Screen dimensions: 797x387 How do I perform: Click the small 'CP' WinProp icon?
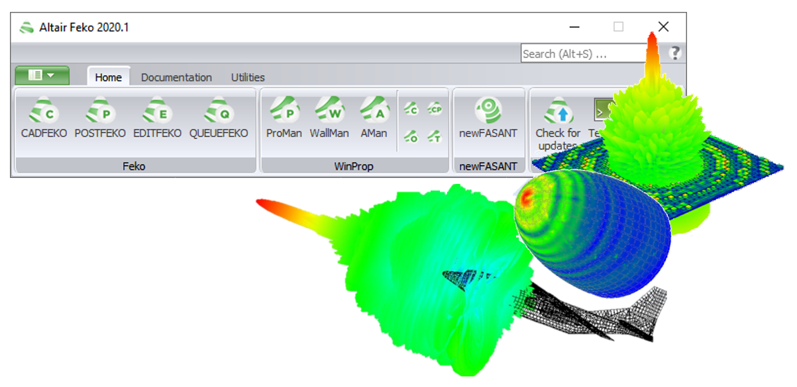coord(434,108)
